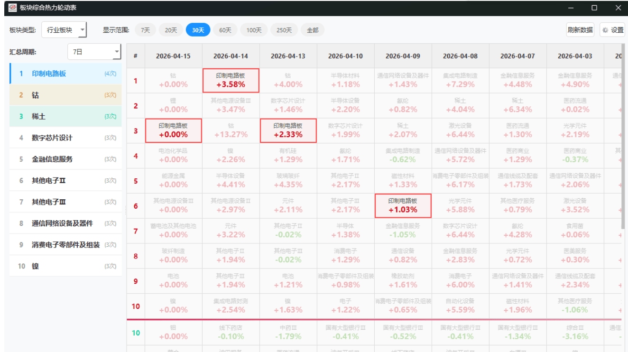The image size is (628, 352).
Task: Select 金融信息服务 in the ranking list
Action: 65,159
